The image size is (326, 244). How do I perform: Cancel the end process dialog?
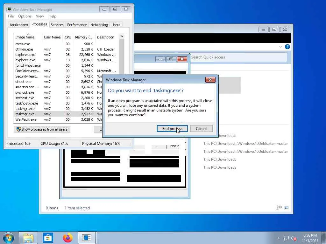(202, 129)
